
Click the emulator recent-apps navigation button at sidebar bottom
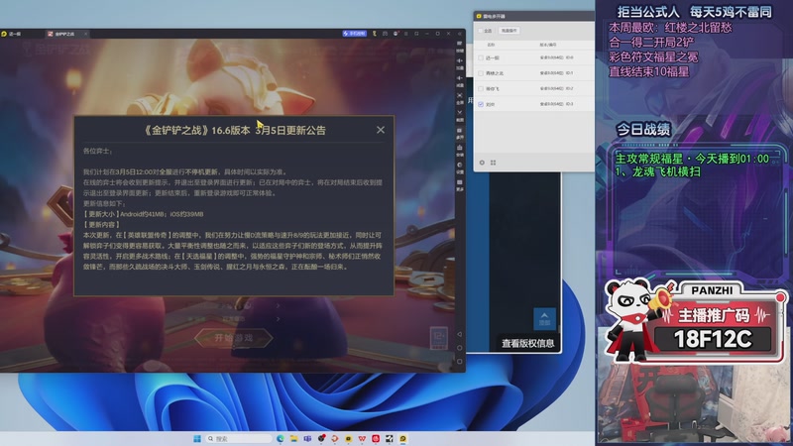[x=459, y=362]
